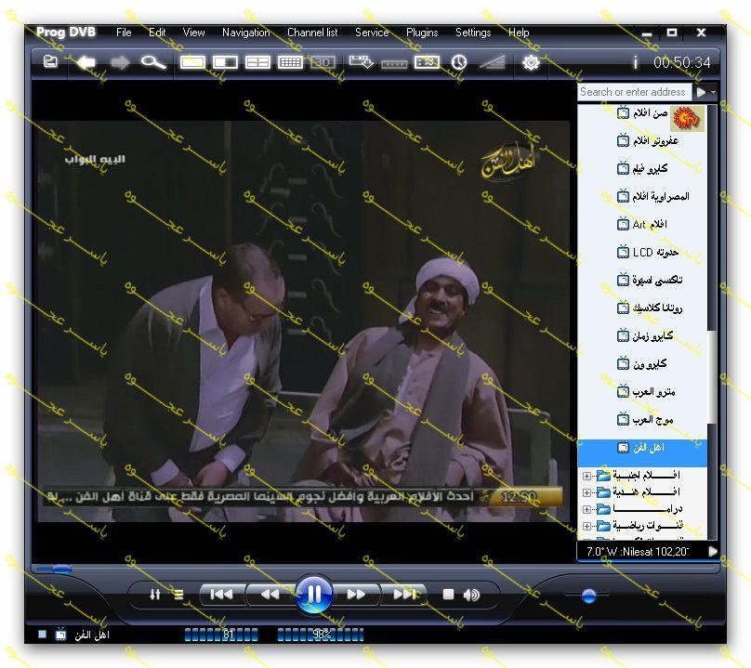Open the Settings menu
The height and width of the screenshot is (668, 751).
[x=473, y=33]
